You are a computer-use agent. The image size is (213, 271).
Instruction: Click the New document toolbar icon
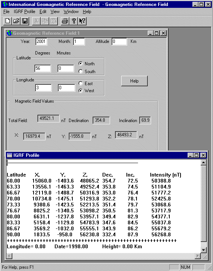click(x=7, y=21)
